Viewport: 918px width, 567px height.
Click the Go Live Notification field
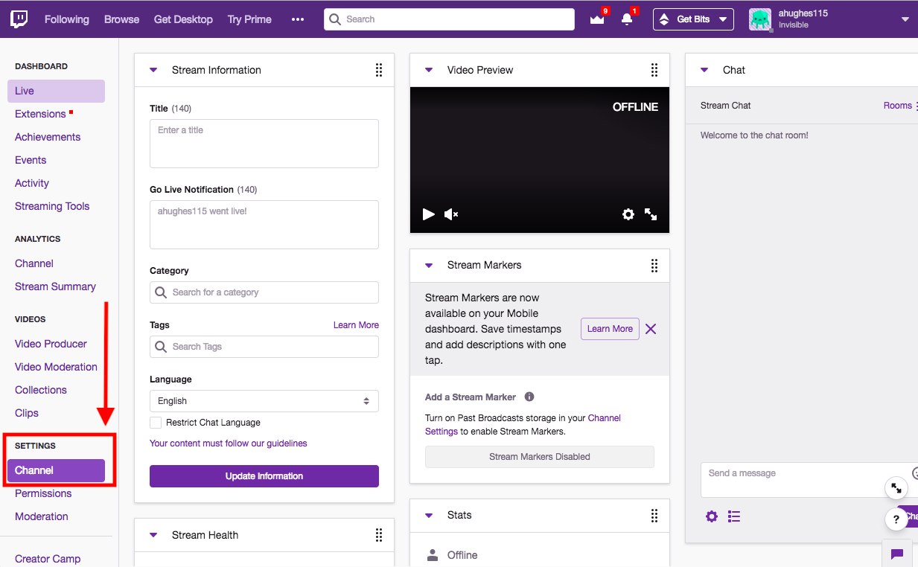point(264,225)
